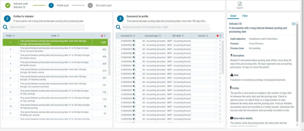The image size is (304, 131).
Task: Copy document ID 0100009040 icon
Action: point(134,61)
